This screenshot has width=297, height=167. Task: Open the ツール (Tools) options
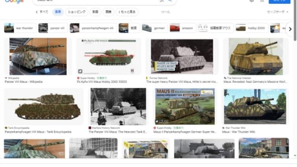tap(165, 12)
